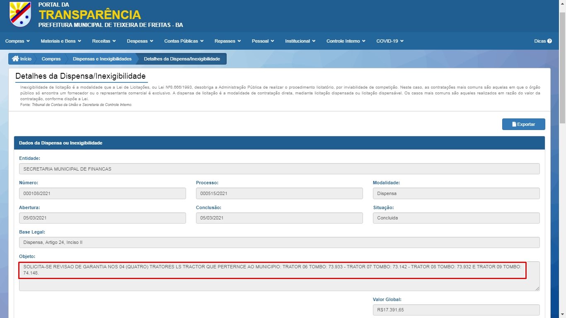This screenshot has height=318, width=566.
Task: Open the Compras dropdown menu
Action: (17, 41)
